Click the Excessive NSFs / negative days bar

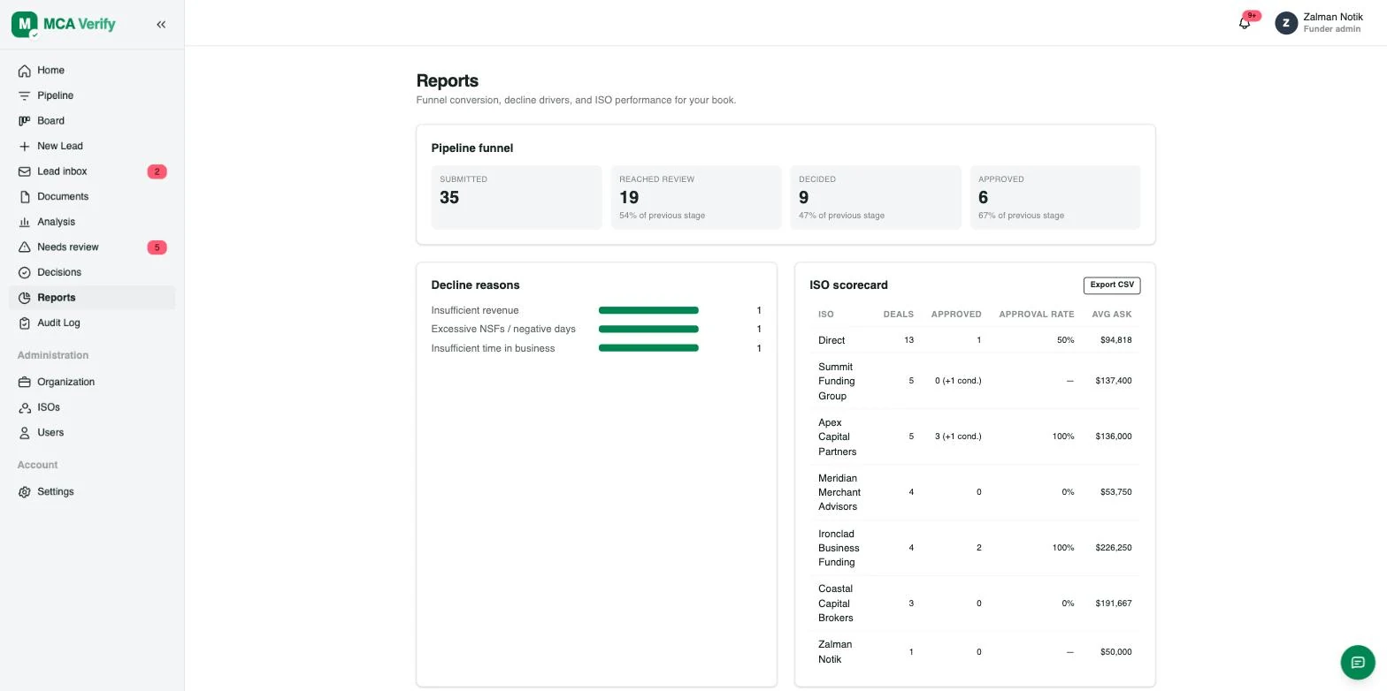point(648,330)
